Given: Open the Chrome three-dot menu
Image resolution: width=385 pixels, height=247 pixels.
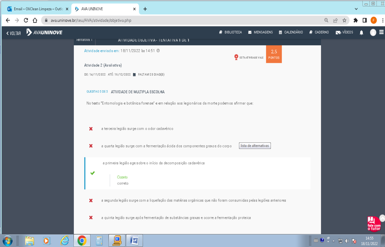Looking at the screenshot, I should 383,20.
